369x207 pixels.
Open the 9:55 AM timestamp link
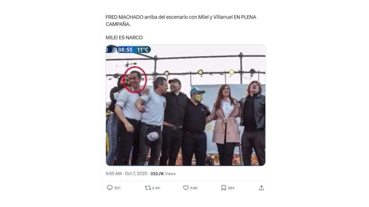114,174
